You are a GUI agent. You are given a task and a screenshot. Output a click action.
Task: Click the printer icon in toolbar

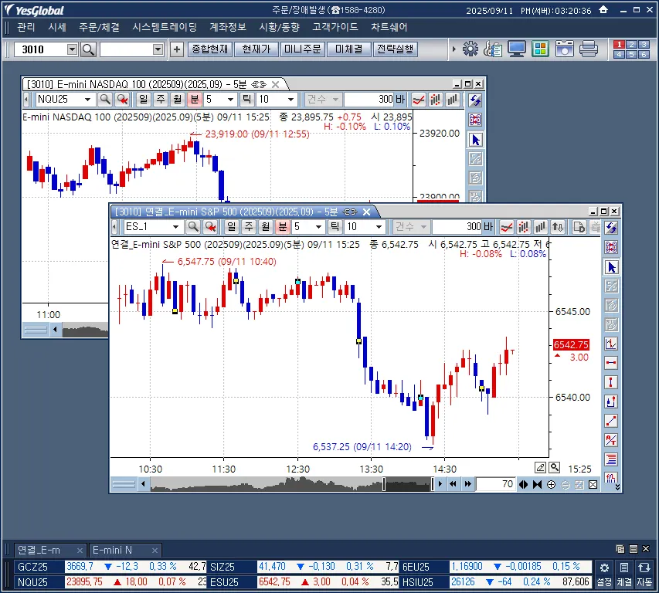[589, 49]
